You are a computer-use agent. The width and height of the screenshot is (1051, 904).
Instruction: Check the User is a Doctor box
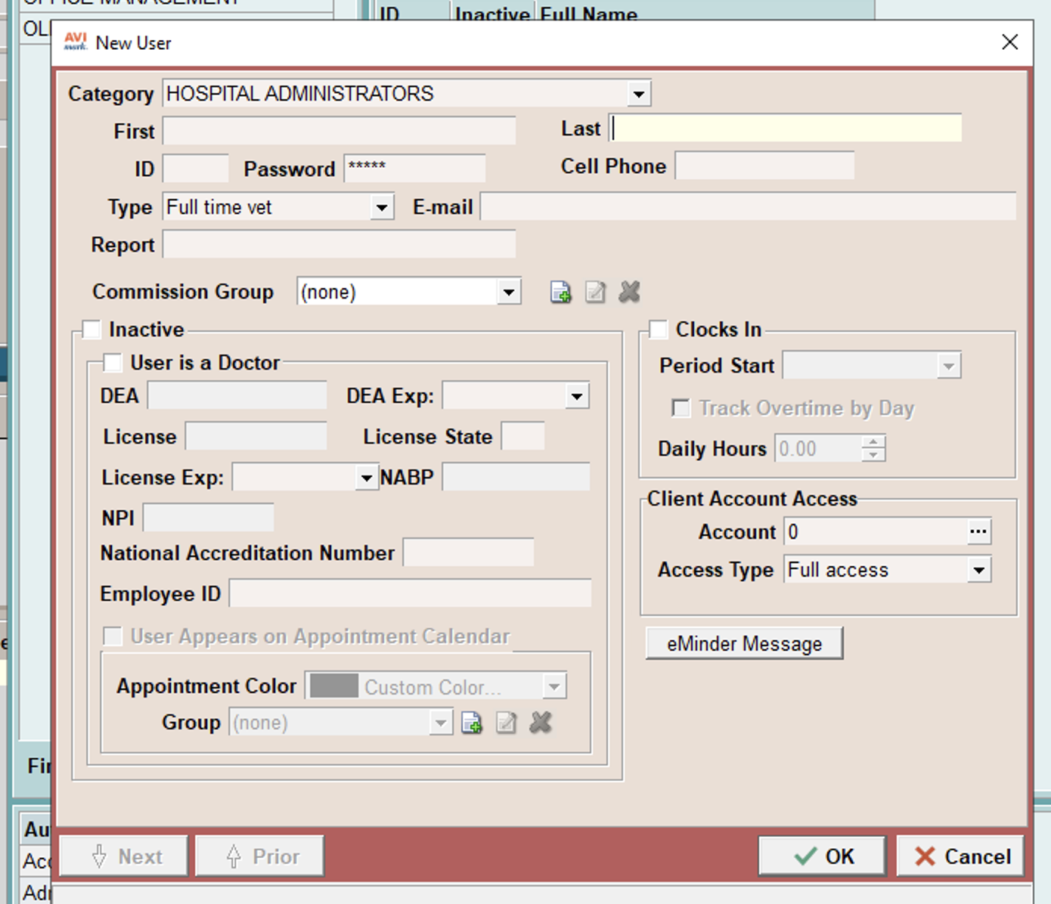113,363
